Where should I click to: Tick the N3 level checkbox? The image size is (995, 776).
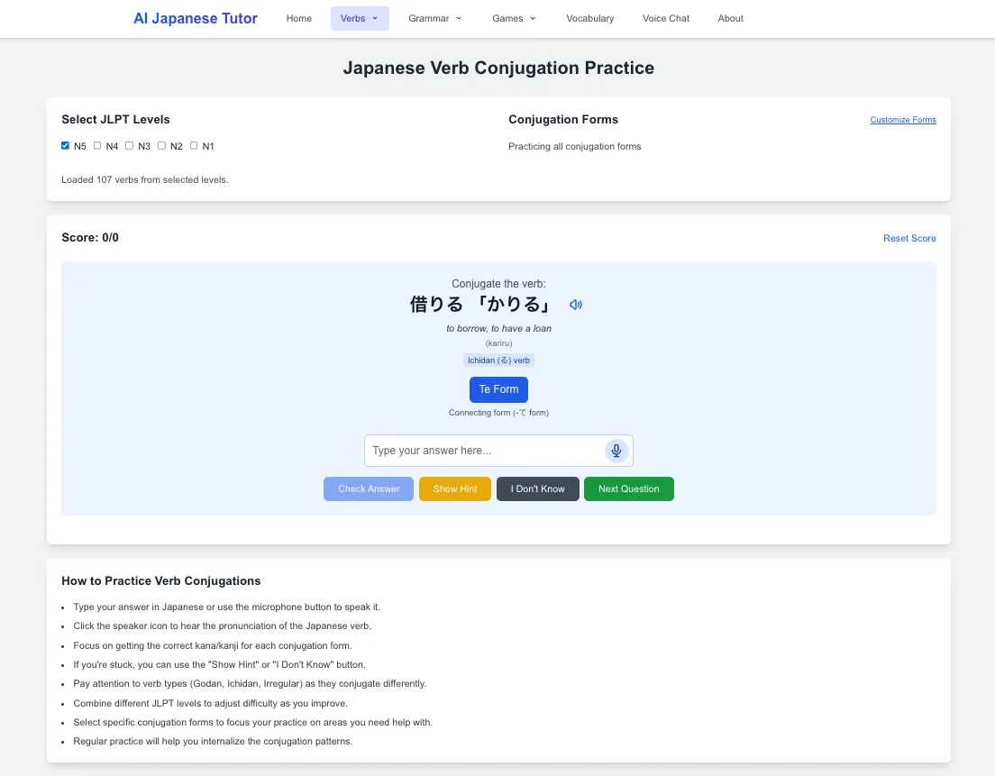(130, 145)
